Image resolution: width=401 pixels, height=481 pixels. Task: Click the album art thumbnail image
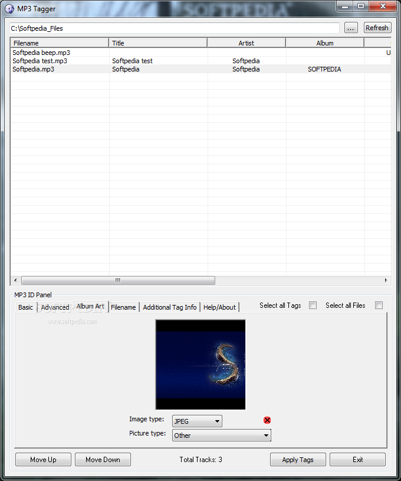(200, 365)
